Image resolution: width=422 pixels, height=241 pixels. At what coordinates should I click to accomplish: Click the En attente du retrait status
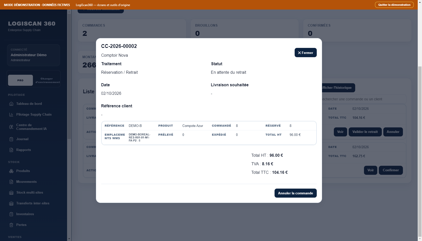[229, 72]
